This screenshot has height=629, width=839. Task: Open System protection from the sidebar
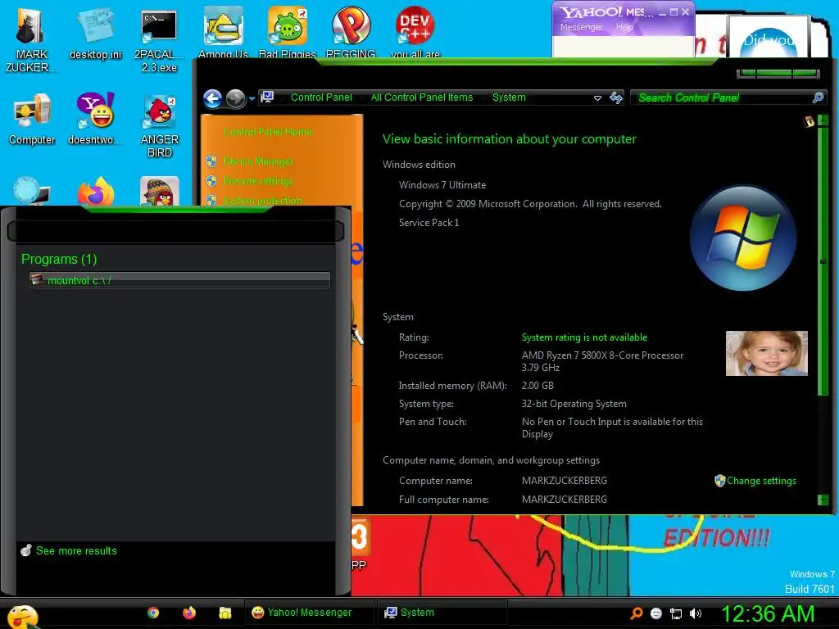(263, 201)
